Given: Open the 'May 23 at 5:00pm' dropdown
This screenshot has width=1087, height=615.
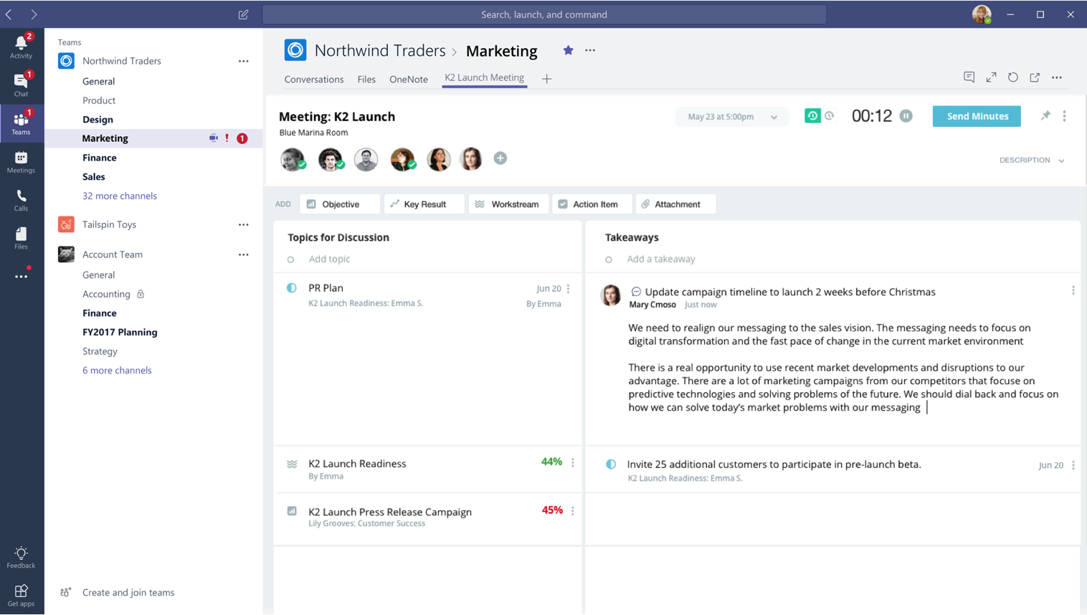Looking at the screenshot, I should (731, 115).
